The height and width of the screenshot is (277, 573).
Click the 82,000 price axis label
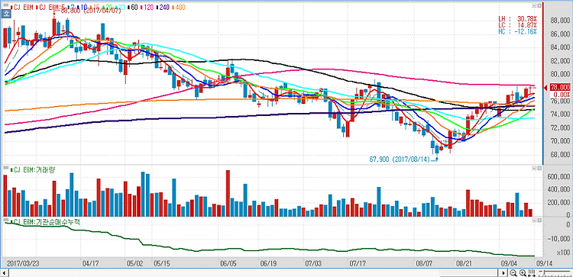pyautogui.click(x=560, y=60)
